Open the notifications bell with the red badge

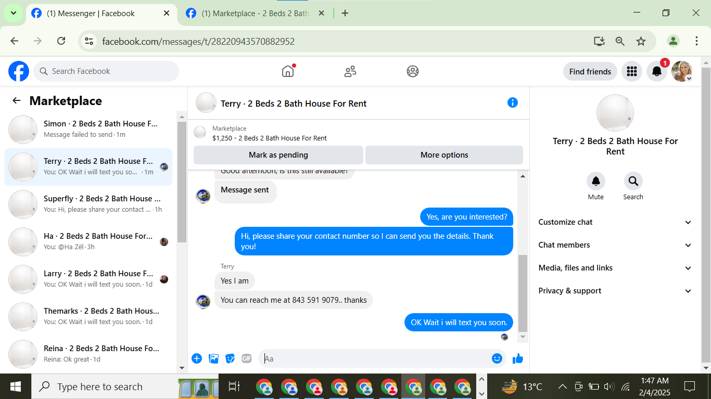(x=657, y=71)
